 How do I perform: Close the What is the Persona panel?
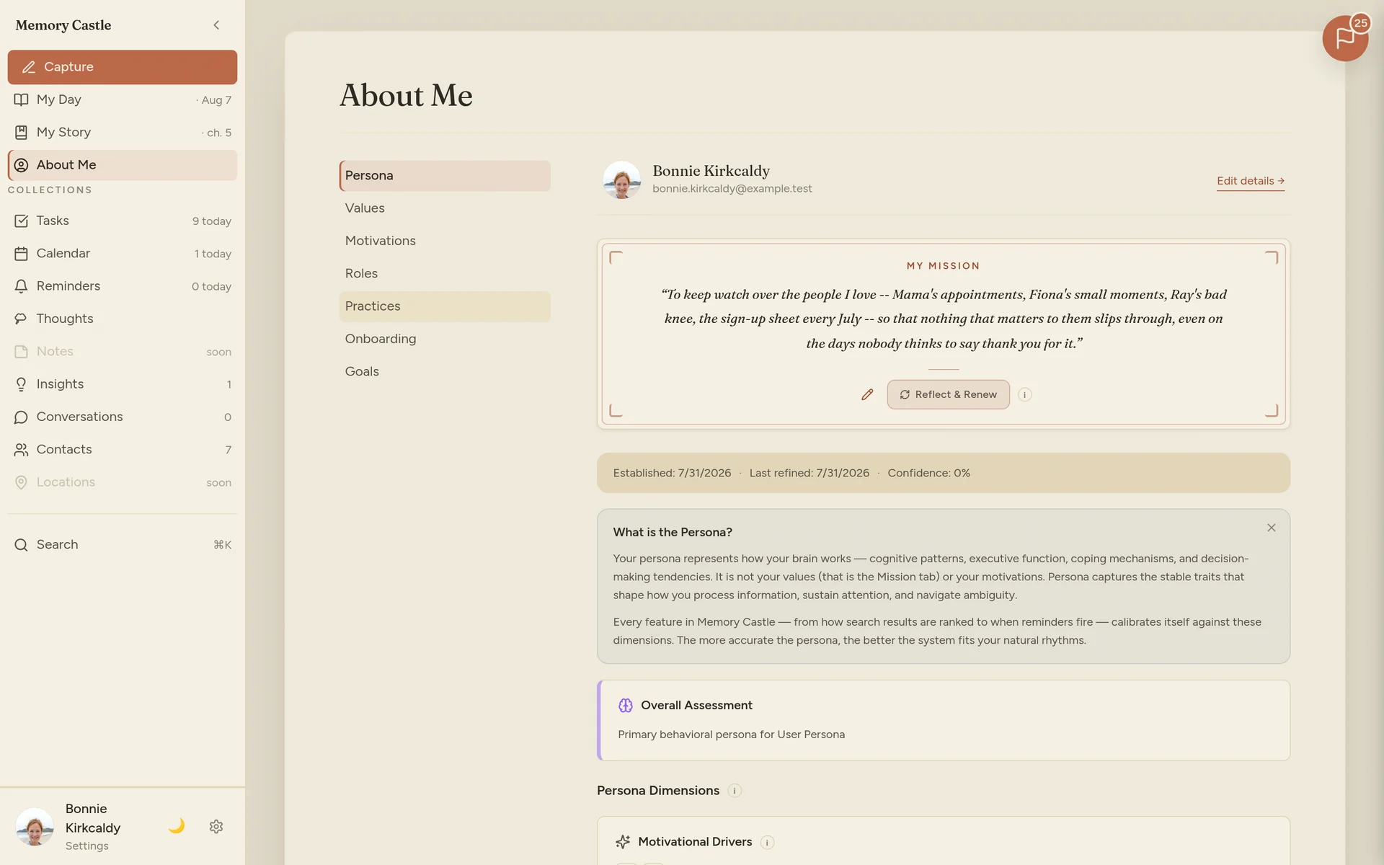(x=1272, y=528)
